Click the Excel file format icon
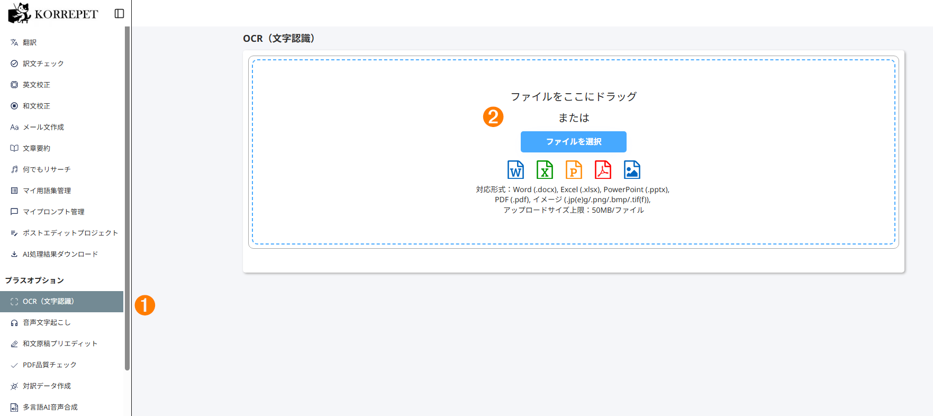Image resolution: width=933 pixels, height=416 pixels. tap(545, 170)
